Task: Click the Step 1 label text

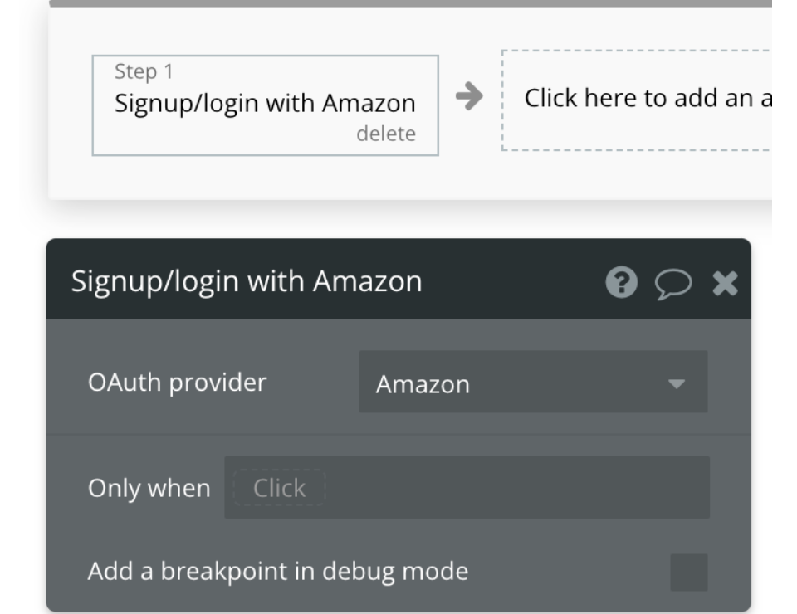Action: (144, 71)
